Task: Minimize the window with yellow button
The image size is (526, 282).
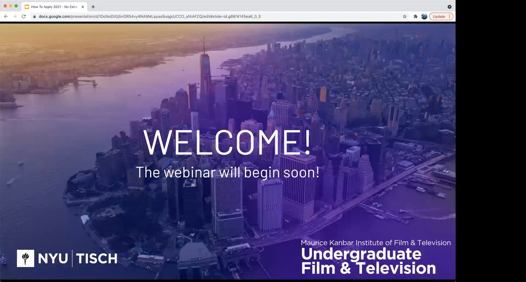Action: point(11,6)
